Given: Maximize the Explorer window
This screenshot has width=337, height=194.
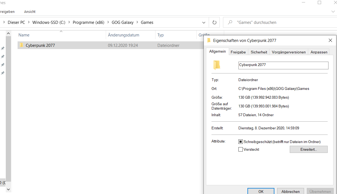Looking at the screenshot, I should [319, 3].
